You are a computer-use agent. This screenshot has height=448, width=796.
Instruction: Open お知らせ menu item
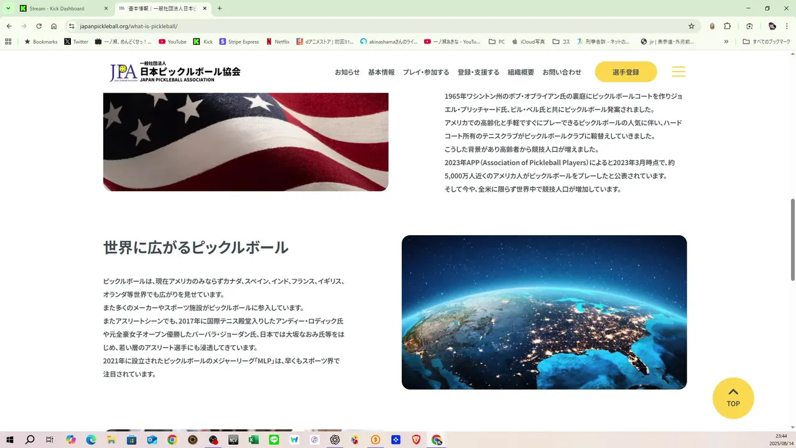347,72
